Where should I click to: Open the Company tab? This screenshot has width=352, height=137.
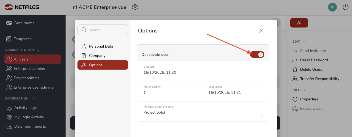point(97,56)
